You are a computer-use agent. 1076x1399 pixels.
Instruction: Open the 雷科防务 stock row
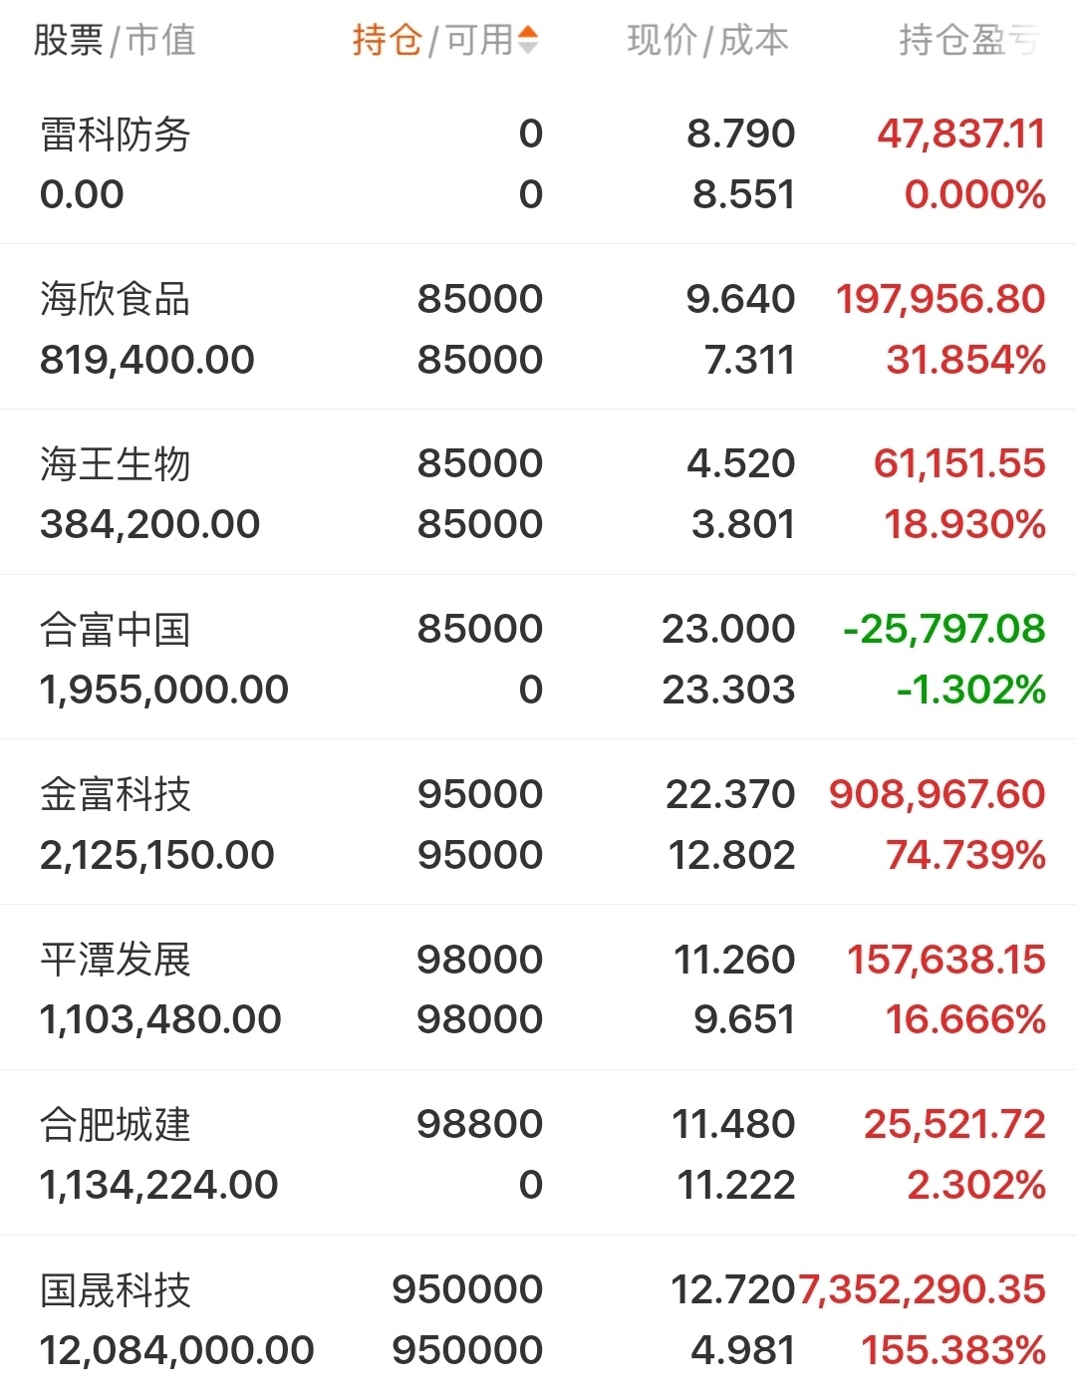[x=115, y=135]
